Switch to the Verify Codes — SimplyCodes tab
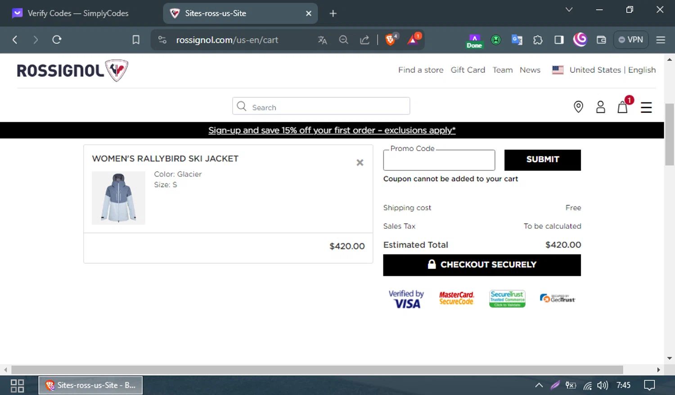 tap(77, 13)
